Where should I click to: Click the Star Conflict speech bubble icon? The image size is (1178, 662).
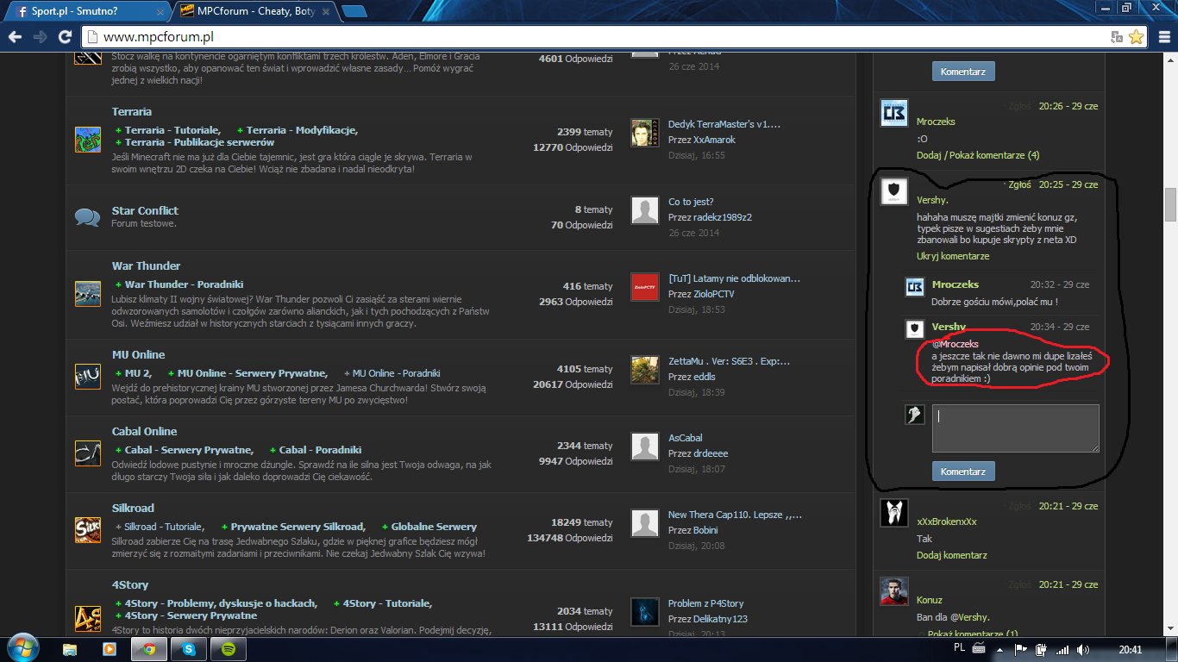coord(88,217)
